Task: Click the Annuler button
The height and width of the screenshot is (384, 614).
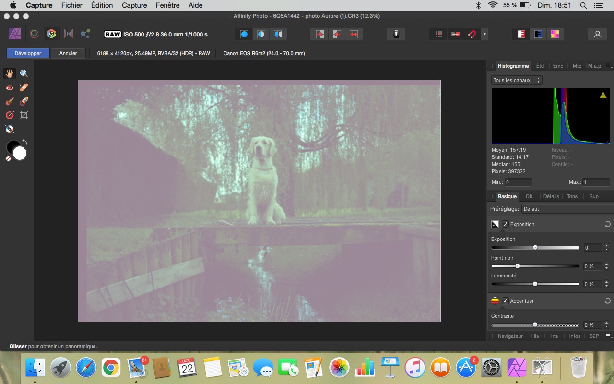Action: (x=68, y=53)
